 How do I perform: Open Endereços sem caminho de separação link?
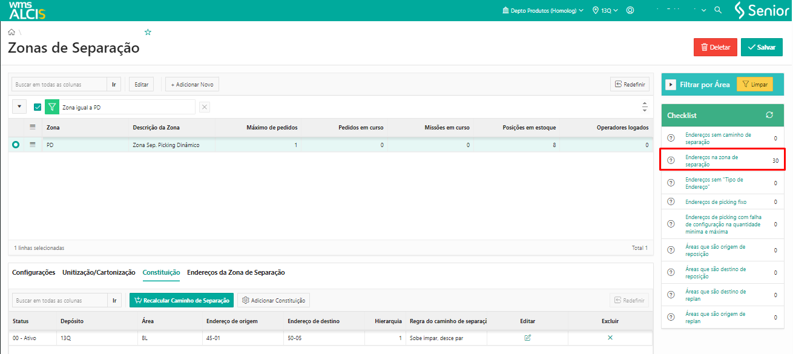(718, 138)
